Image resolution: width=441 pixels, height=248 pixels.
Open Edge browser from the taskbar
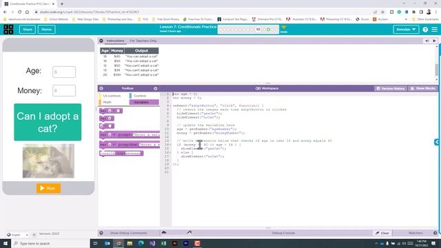point(141,243)
